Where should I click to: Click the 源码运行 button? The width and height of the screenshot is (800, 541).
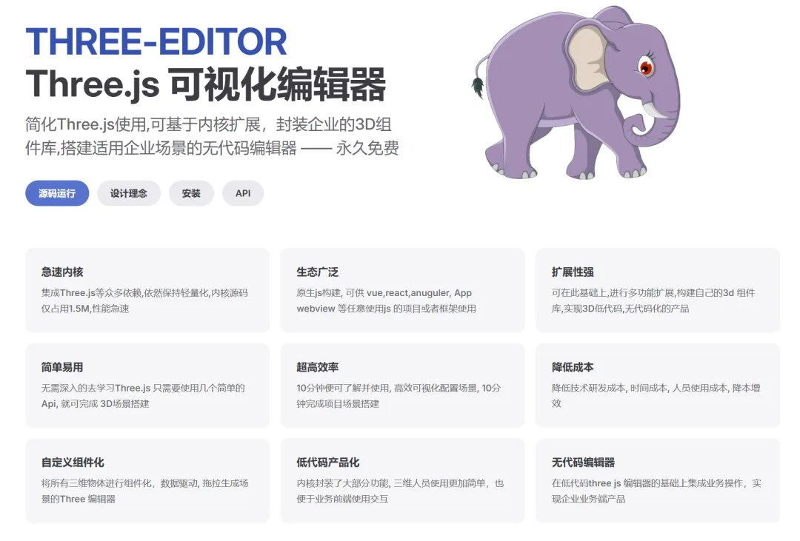(57, 193)
